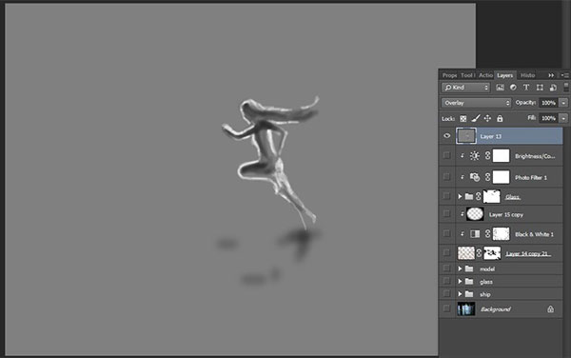Click the model group folder icon
The width and height of the screenshot is (571, 358).
point(469,268)
